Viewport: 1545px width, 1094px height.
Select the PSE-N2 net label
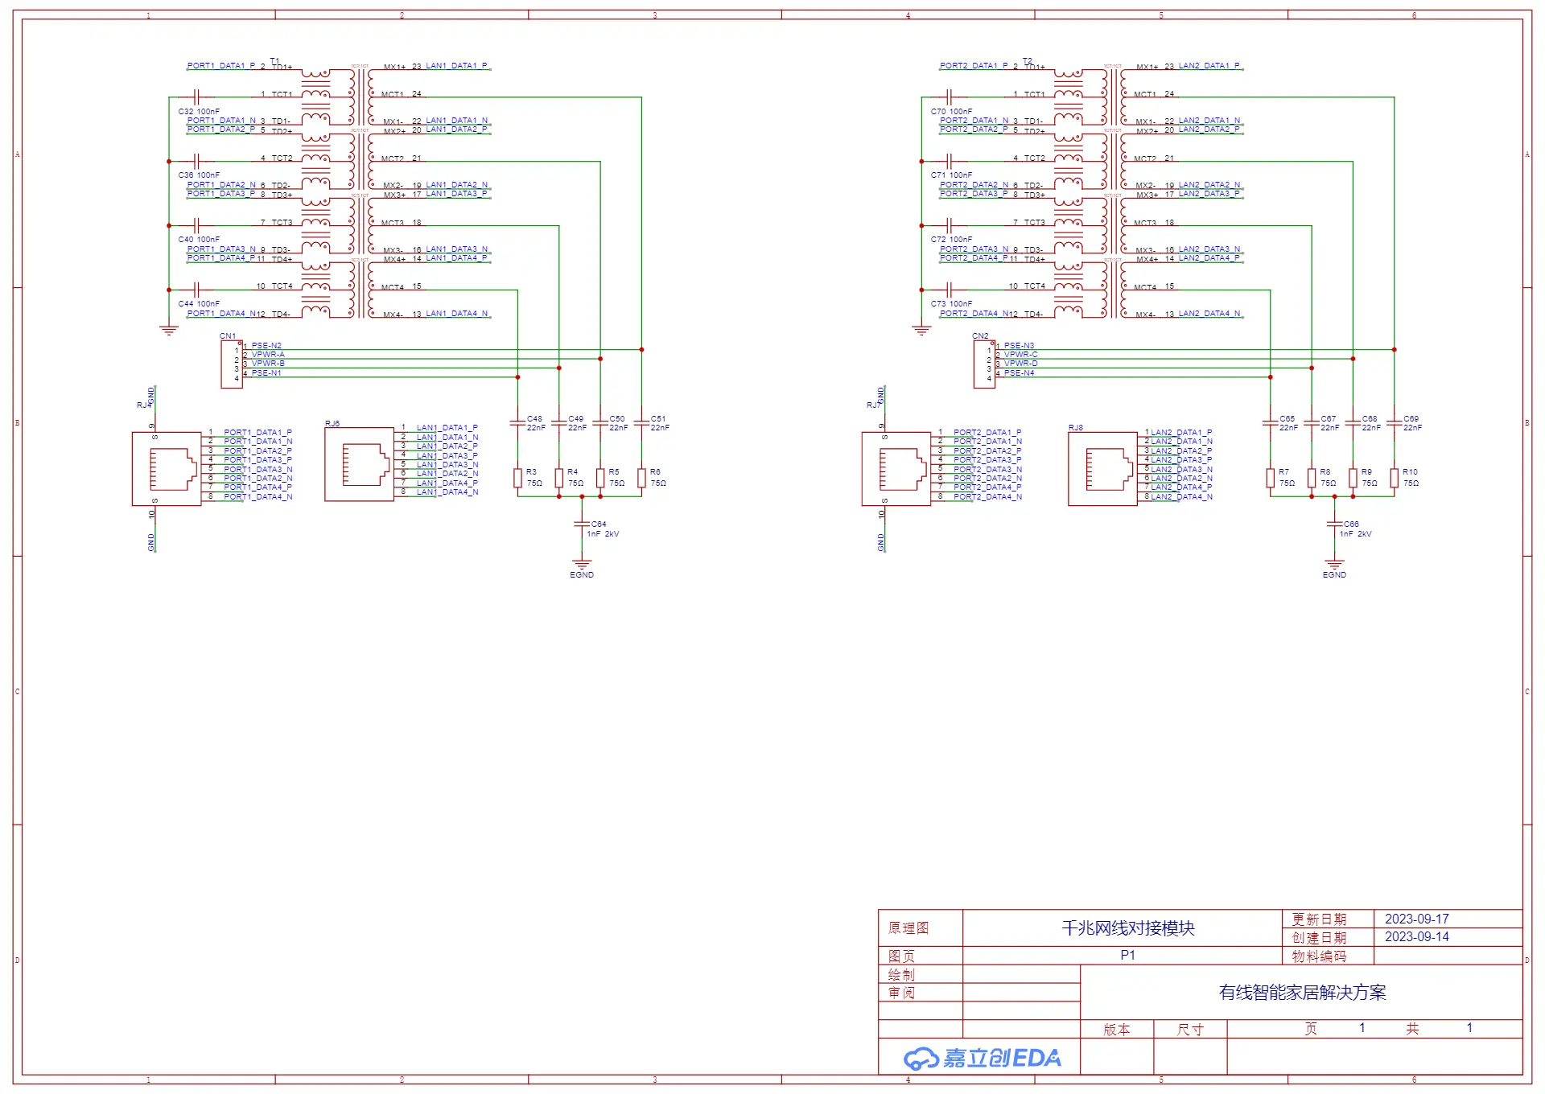click(266, 346)
